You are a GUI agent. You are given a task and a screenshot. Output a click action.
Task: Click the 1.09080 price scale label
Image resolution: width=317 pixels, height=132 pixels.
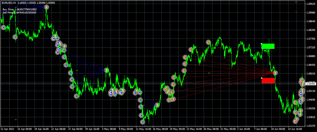coord(311,13)
